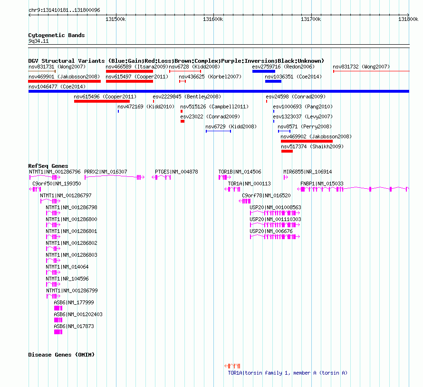Click the nsv615496 (Cooper2011) variant label
The width and height of the screenshot is (423, 387).
(x=105, y=97)
